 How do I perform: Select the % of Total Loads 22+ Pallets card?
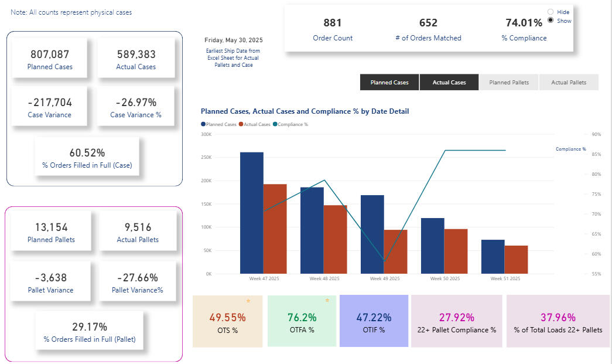click(x=558, y=321)
